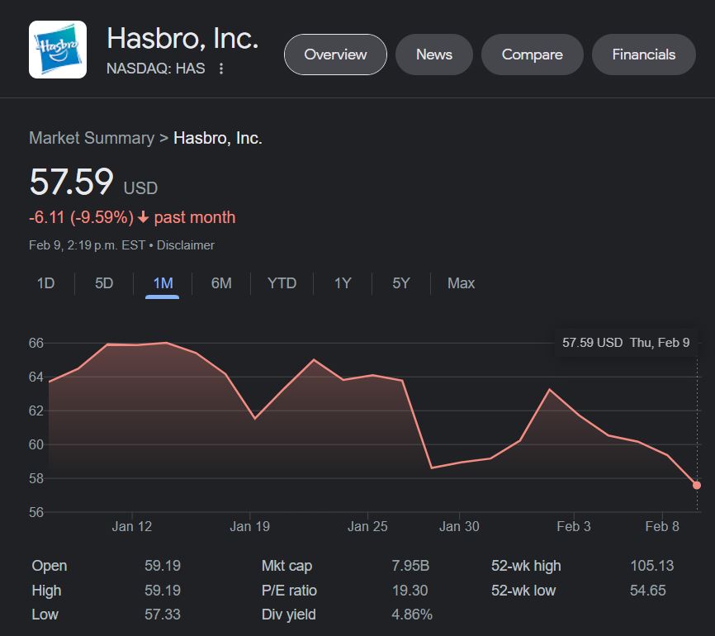Show the Max chart range

tap(461, 283)
